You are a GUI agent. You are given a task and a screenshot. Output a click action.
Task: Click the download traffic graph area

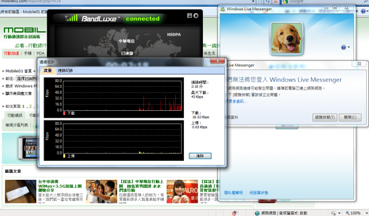pyautogui.click(x=122, y=95)
